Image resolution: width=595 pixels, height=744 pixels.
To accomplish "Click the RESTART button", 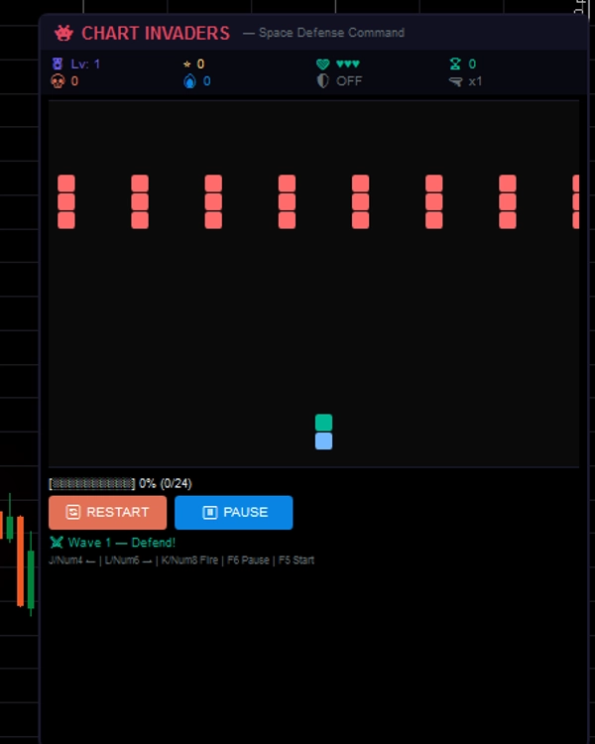I will pos(108,513).
